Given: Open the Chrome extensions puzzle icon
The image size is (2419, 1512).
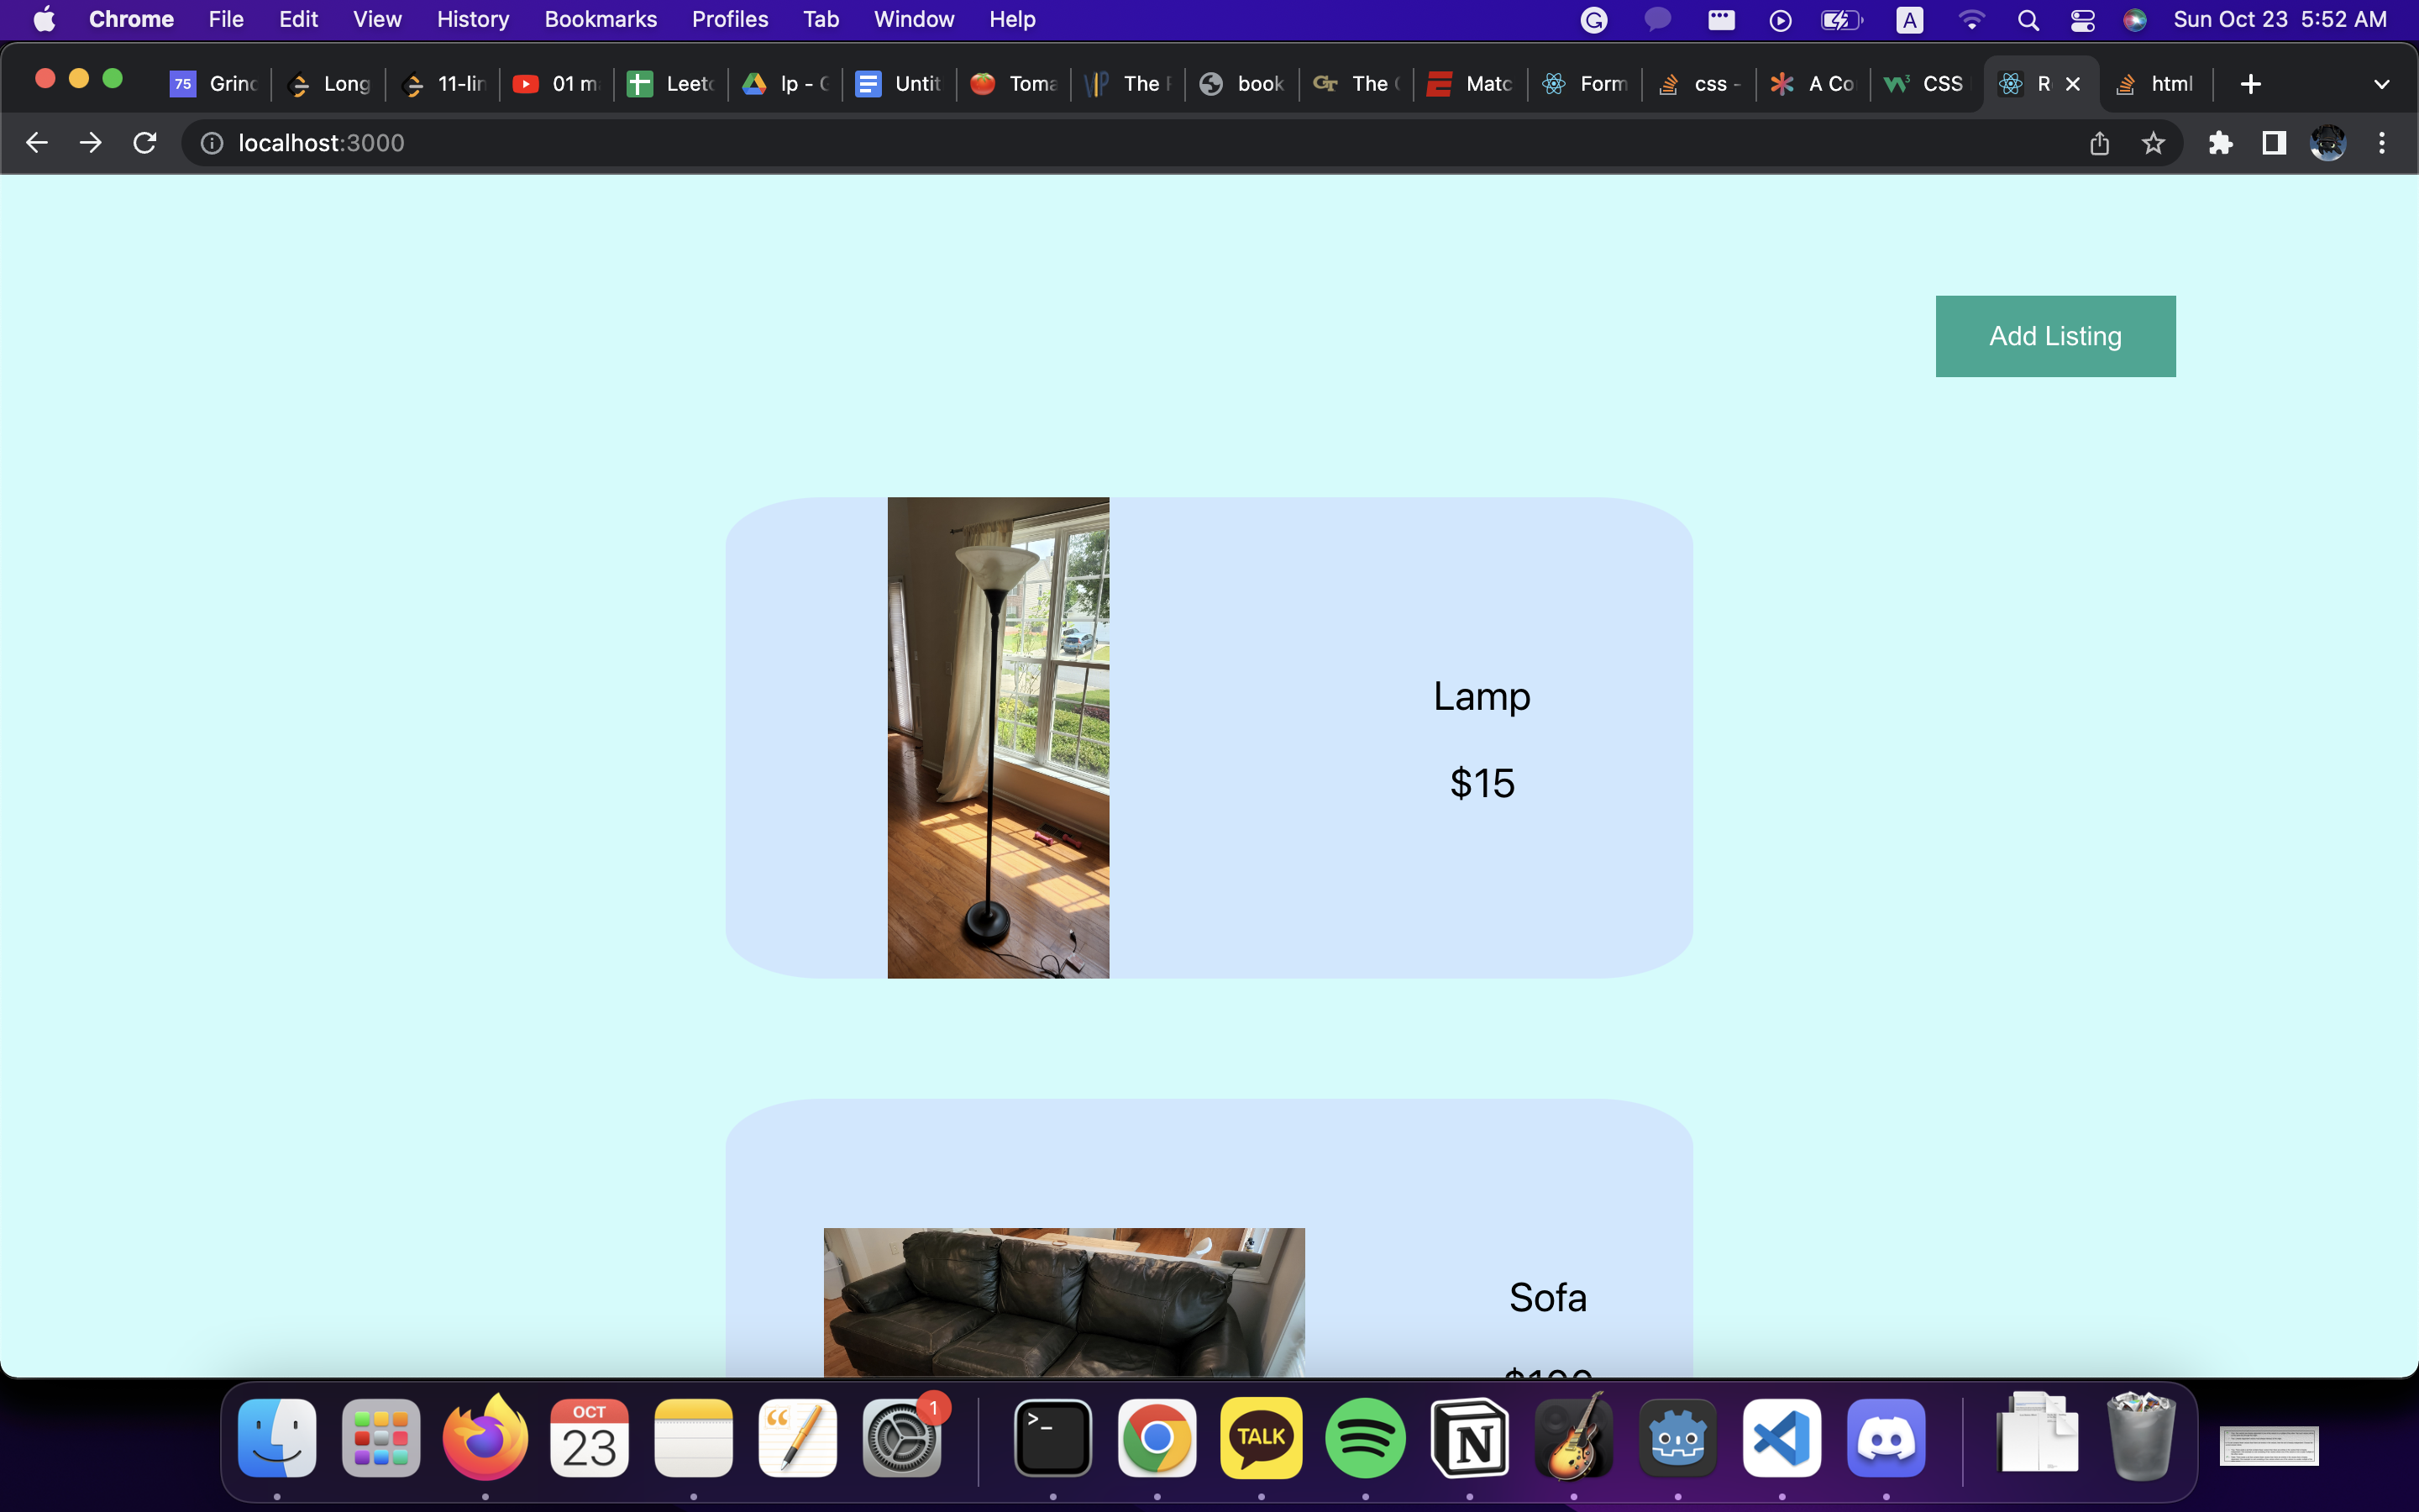Looking at the screenshot, I should pos(2220,143).
